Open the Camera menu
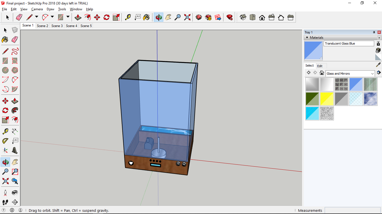382x214 pixels. tap(37, 9)
